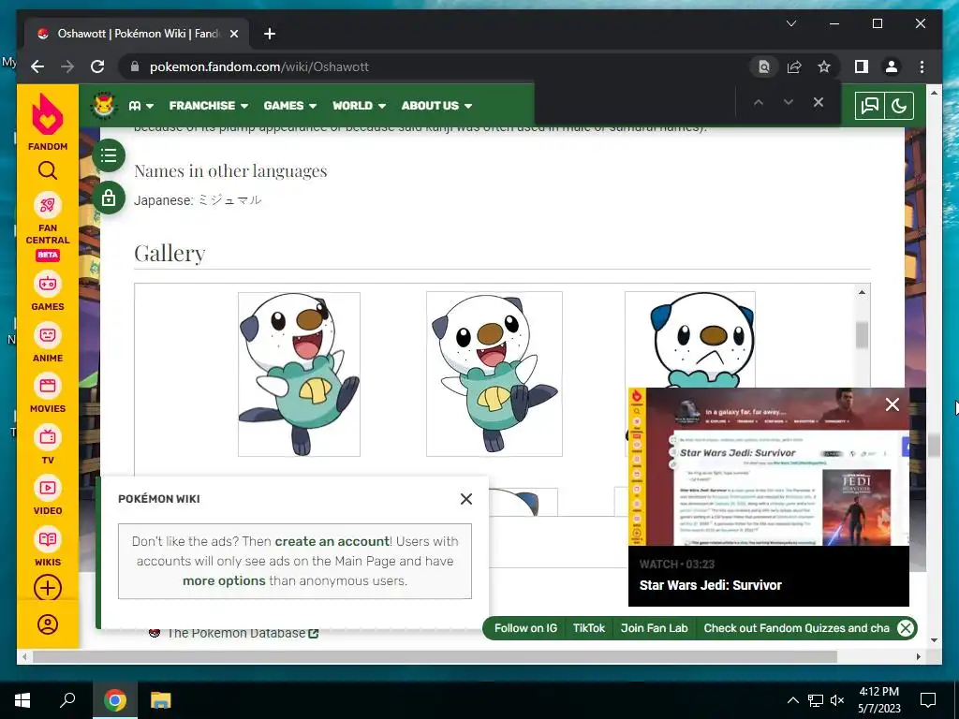Open the table of contents list icon
Screen dimensions: 959x719
point(109,155)
